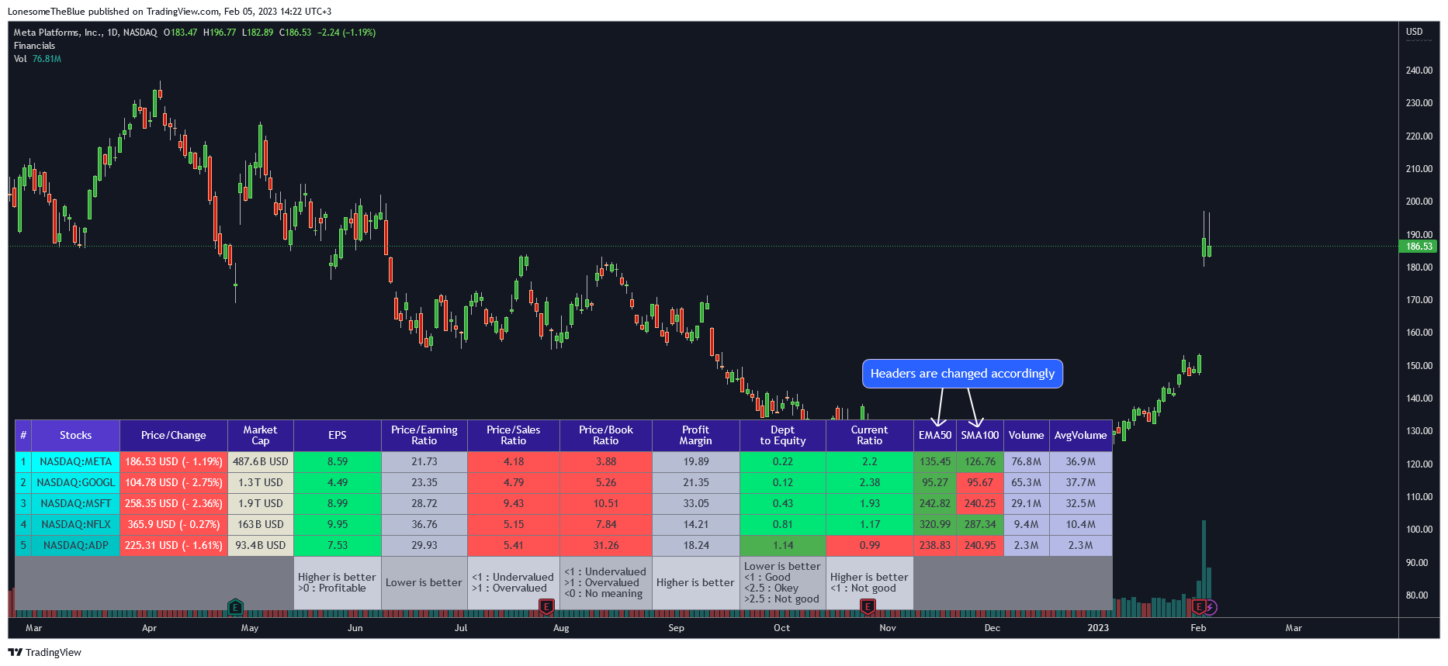Image resolution: width=1448 pixels, height=666 pixels.
Task: Click the 0.99 Current Ratio cell for ADP
Action: 870,546
